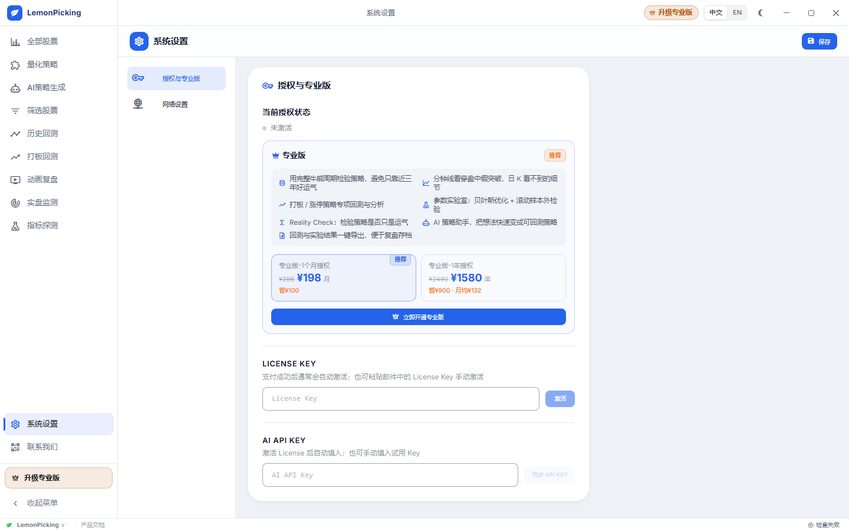Image resolution: width=849 pixels, height=531 pixels.
Task: Click key icon of 授权与专业版 tab
Action: pos(138,78)
